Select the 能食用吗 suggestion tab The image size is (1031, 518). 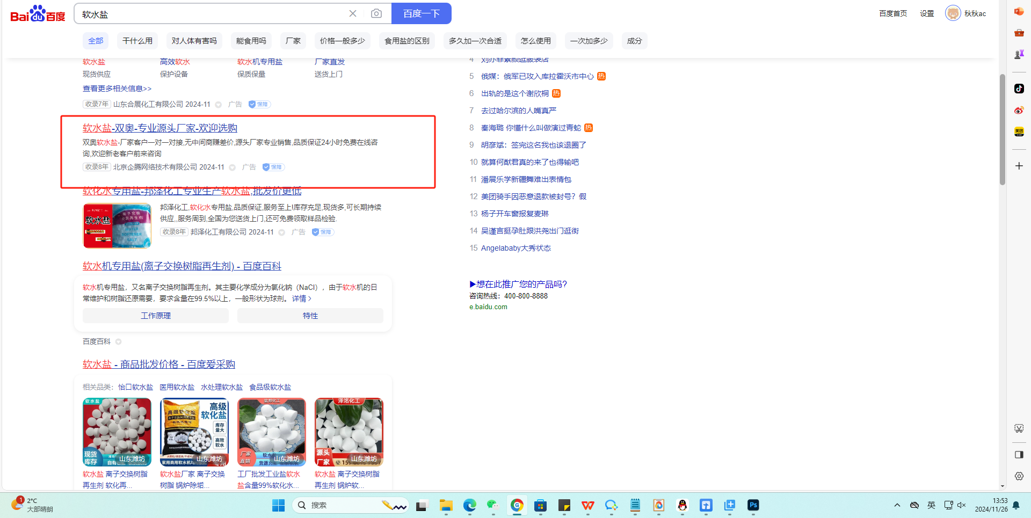pos(251,41)
